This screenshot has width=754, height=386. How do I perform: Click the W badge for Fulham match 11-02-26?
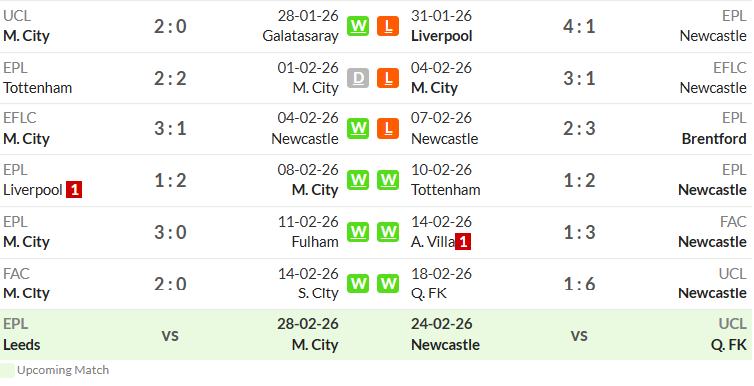pos(358,232)
